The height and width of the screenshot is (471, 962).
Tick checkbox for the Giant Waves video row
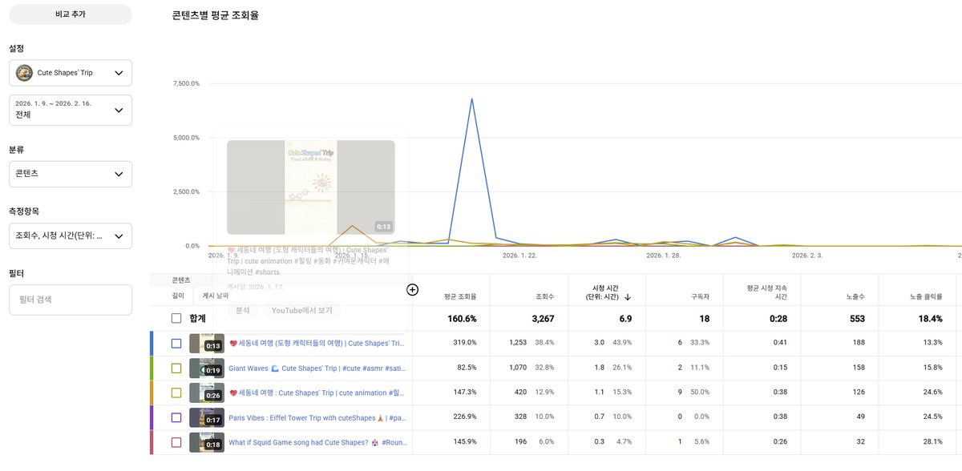pyautogui.click(x=176, y=368)
